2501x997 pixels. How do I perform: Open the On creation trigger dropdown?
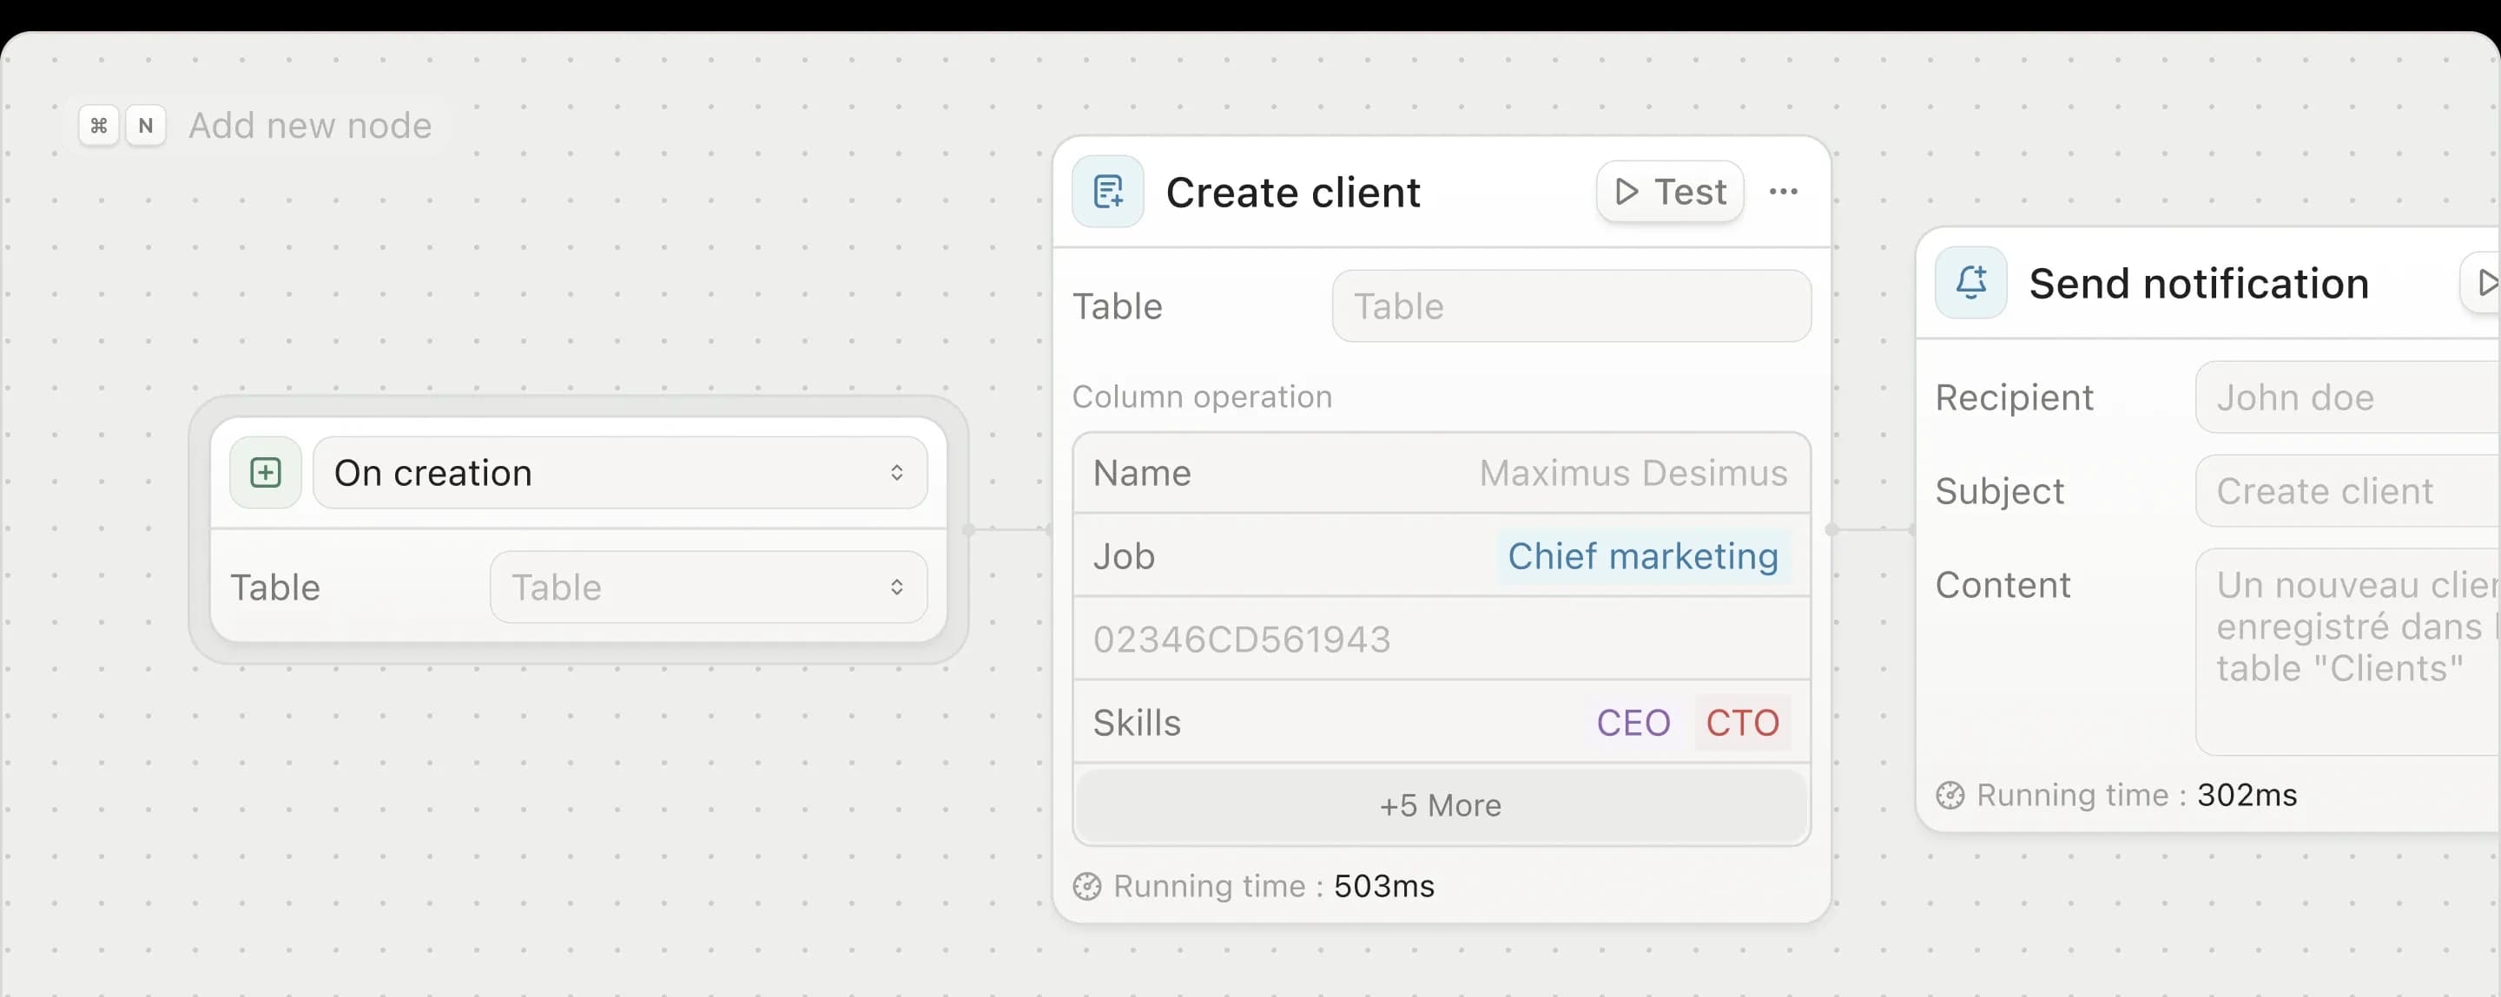point(620,472)
